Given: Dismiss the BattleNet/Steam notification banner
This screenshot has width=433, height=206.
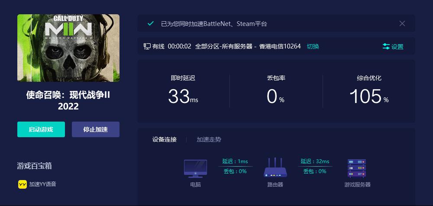Looking at the screenshot, I should pyautogui.click(x=402, y=23).
